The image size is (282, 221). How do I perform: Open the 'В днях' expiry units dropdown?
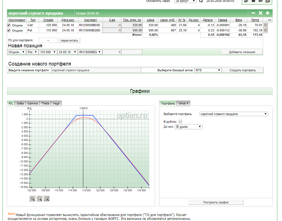189,127
